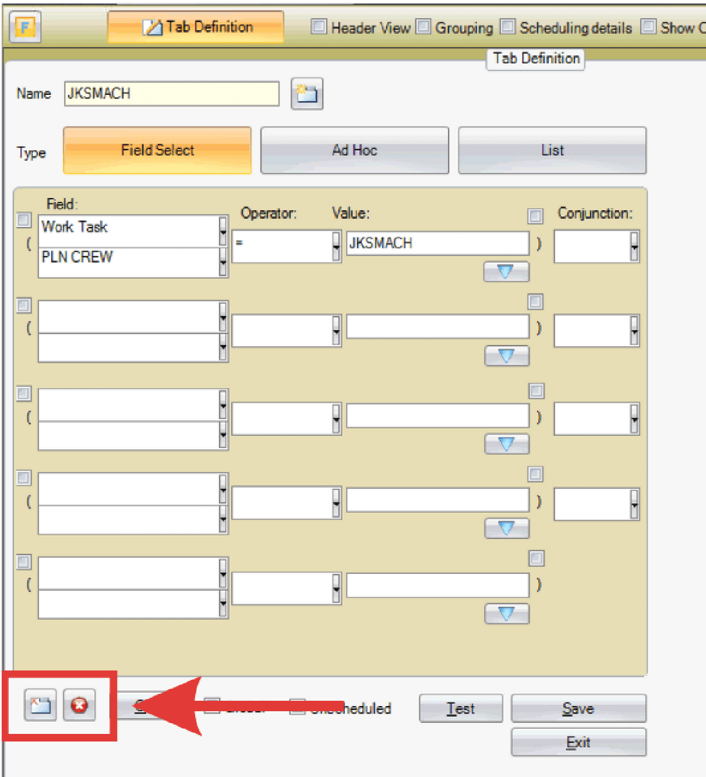The height and width of the screenshot is (777, 706).
Task: Click the Exit button
Action: pyautogui.click(x=578, y=742)
